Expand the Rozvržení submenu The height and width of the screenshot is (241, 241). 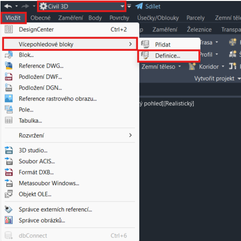(70, 135)
